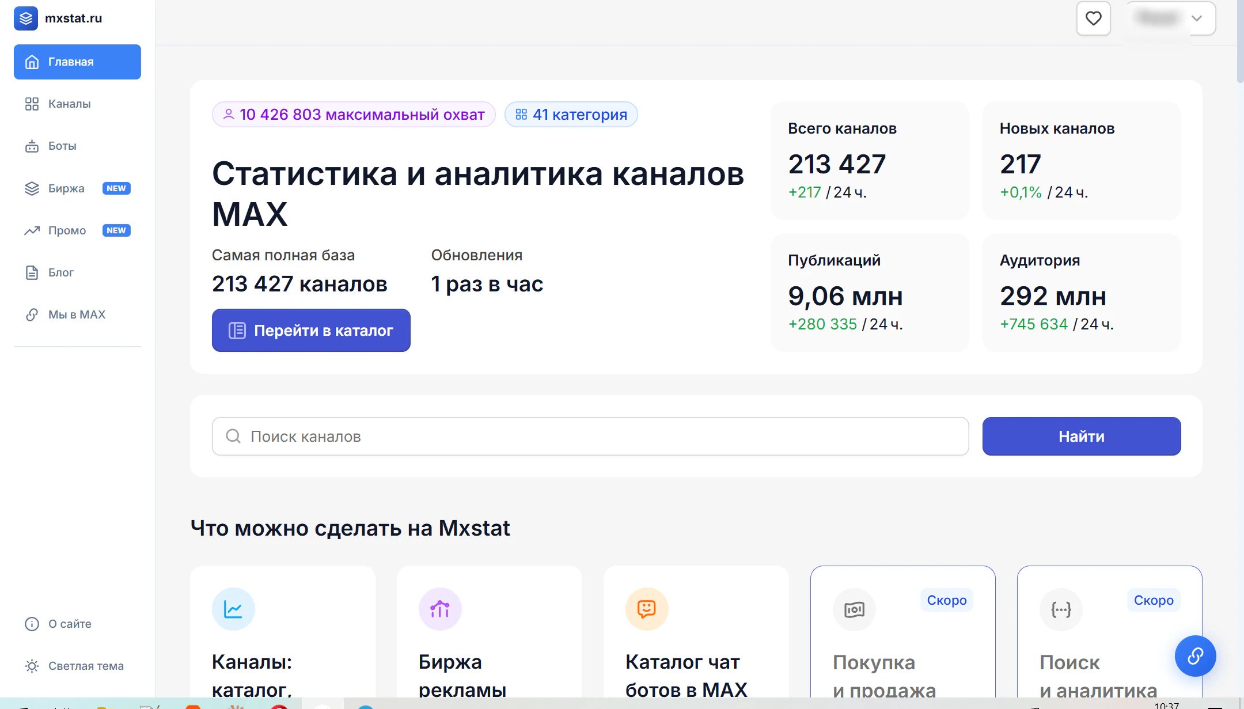
Task: Click Перейти в каталог button
Action: click(311, 331)
